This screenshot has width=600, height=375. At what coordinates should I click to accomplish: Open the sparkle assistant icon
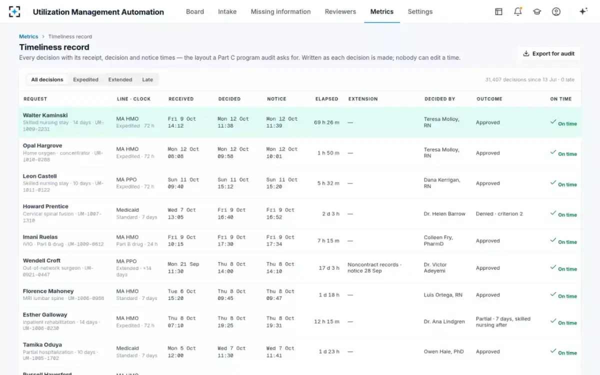tap(583, 11)
